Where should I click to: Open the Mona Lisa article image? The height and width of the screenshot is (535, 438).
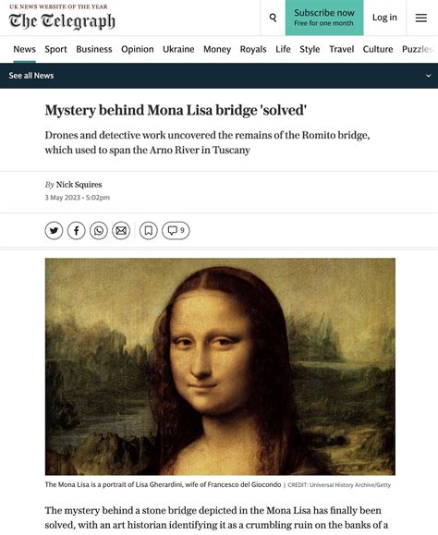(x=220, y=367)
